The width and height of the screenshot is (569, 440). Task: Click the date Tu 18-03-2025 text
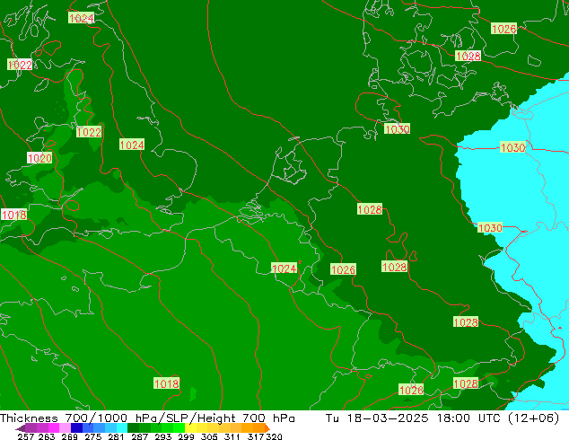point(377,418)
